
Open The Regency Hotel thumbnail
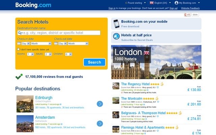point(116,86)
